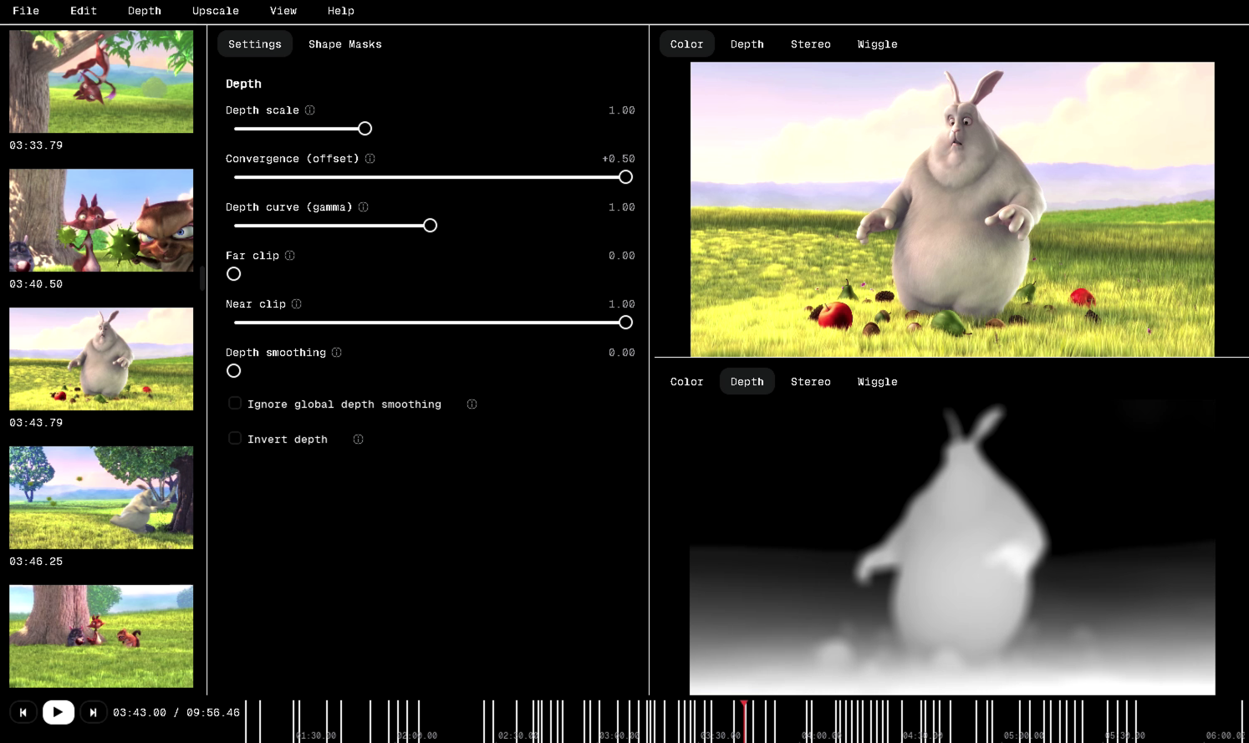Select the scene thumbnail at 03:46.25
1249x743 pixels.
[101, 498]
